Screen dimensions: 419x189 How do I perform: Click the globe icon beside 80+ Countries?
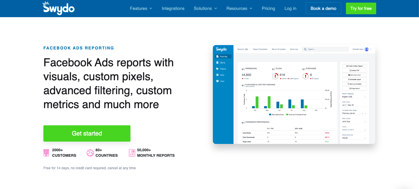click(x=90, y=153)
